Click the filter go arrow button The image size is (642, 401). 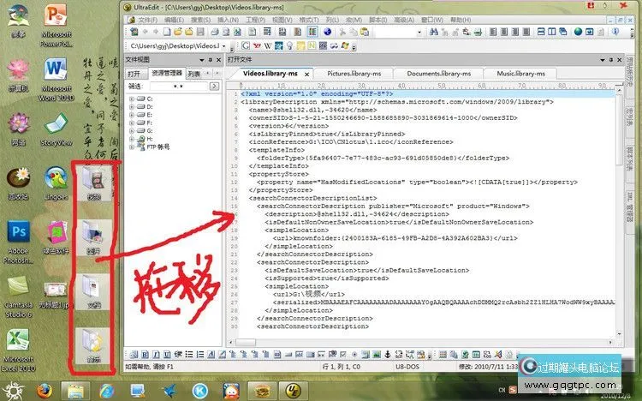tap(214, 86)
